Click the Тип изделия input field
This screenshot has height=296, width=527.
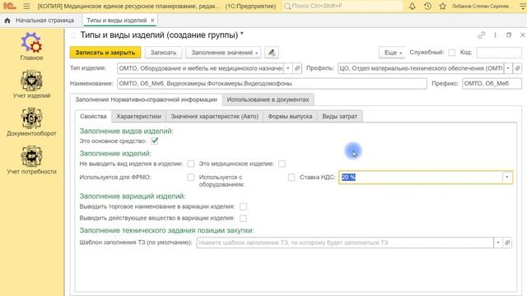point(200,68)
